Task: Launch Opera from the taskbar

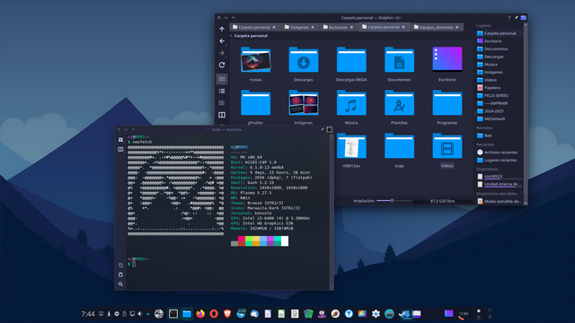Action: tap(214, 314)
